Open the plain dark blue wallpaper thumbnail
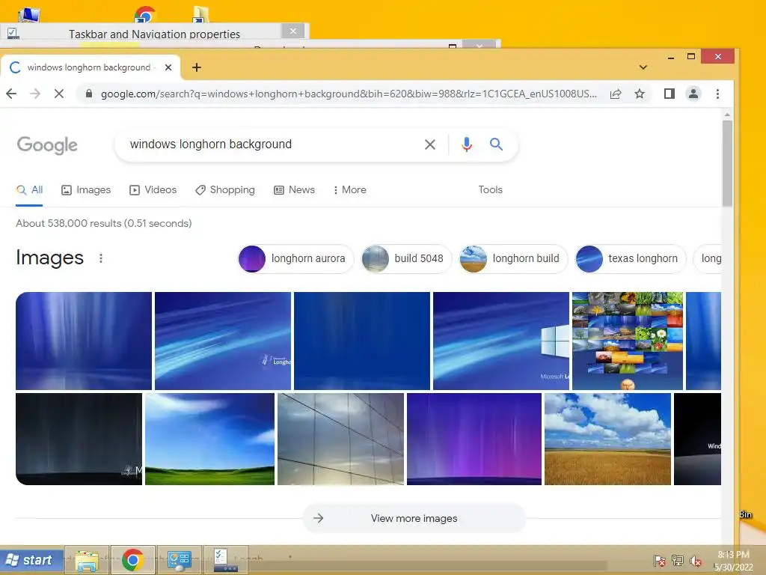Viewport: 766px width, 575px height. coord(362,341)
